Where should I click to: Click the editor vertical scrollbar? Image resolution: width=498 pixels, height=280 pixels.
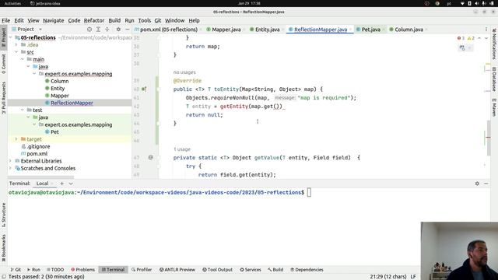pos(488,138)
